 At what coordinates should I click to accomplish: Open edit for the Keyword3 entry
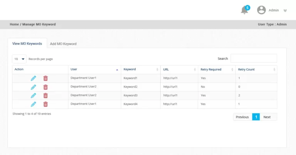34,96
